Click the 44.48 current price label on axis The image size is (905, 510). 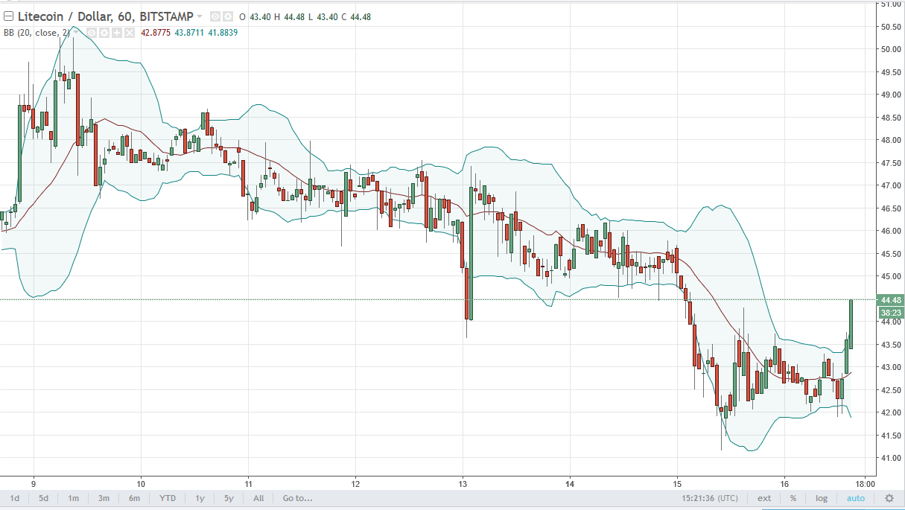pyautogui.click(x=891, y=299)
